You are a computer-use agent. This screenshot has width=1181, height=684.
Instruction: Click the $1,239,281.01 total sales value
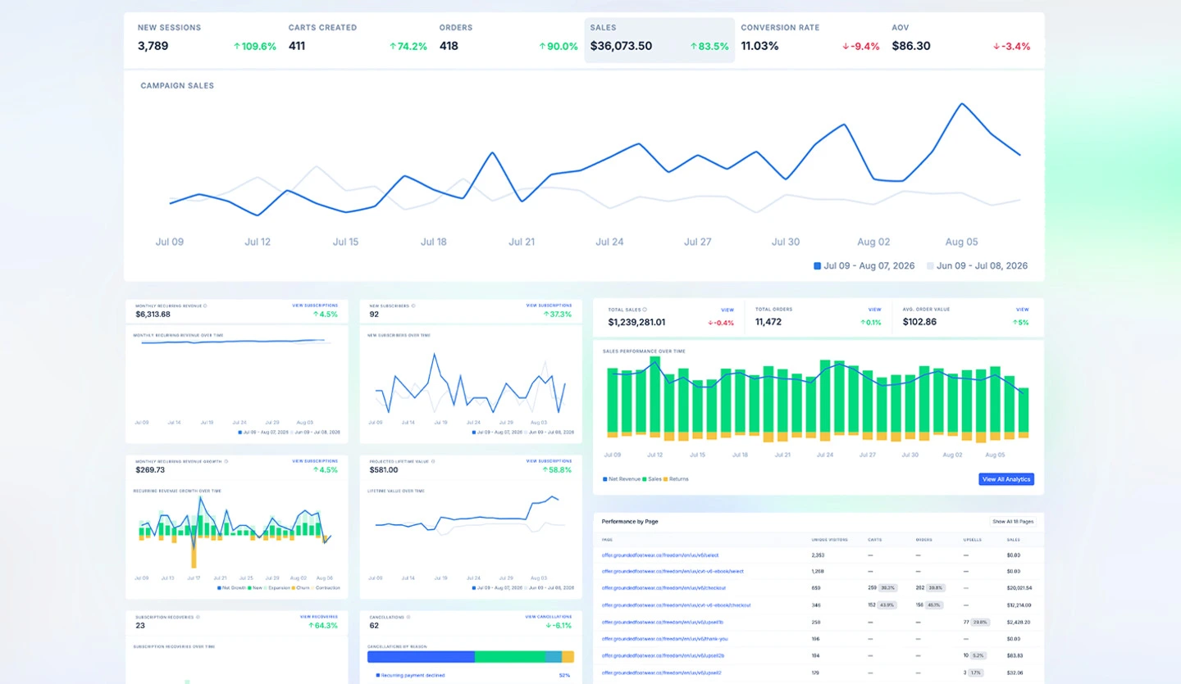coord(636,322)
